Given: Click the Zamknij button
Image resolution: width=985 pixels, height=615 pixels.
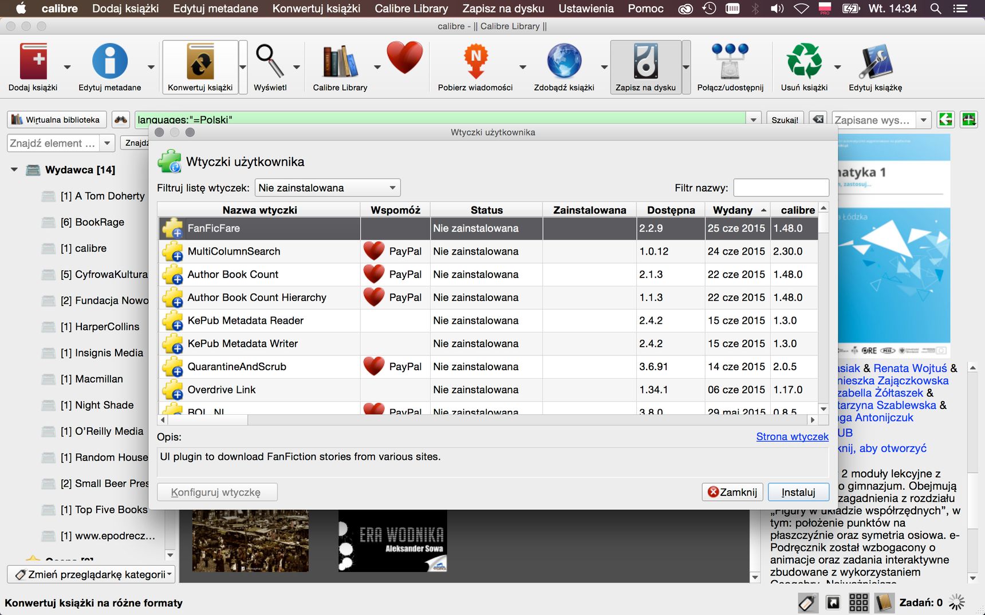Looking at the screenshot, I should 732,492.
